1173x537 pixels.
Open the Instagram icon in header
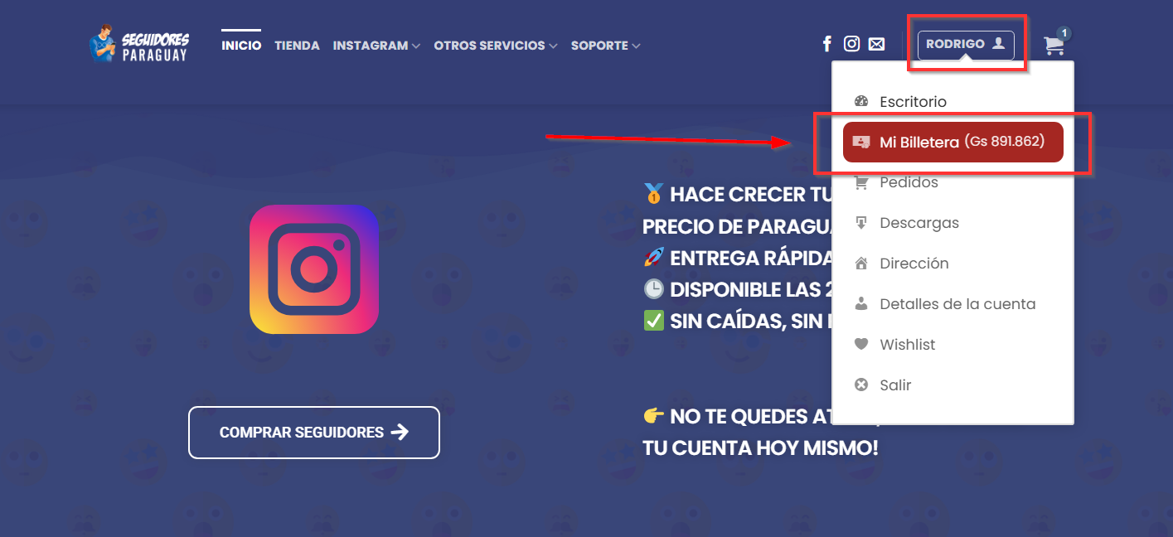tap(851, 44)
